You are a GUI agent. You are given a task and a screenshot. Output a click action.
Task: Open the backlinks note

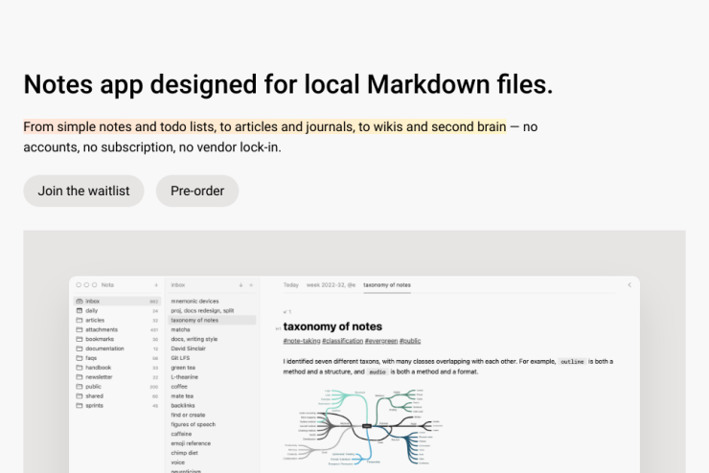pyautogui.click(x=183, y=405)
